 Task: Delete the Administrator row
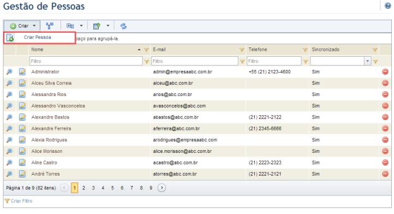[385, 72]
